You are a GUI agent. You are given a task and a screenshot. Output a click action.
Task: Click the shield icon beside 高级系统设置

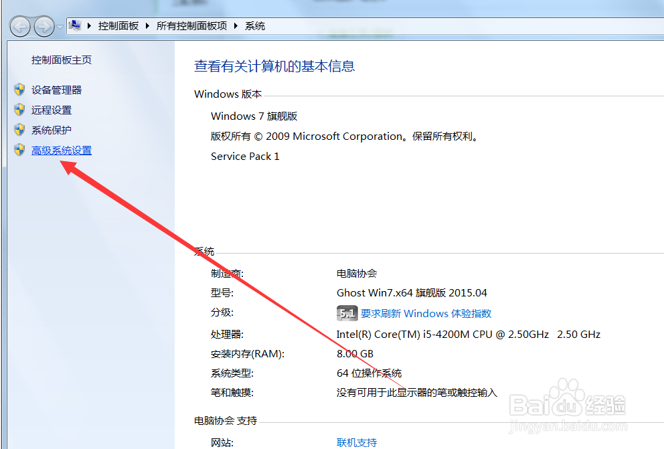[19, 150]
